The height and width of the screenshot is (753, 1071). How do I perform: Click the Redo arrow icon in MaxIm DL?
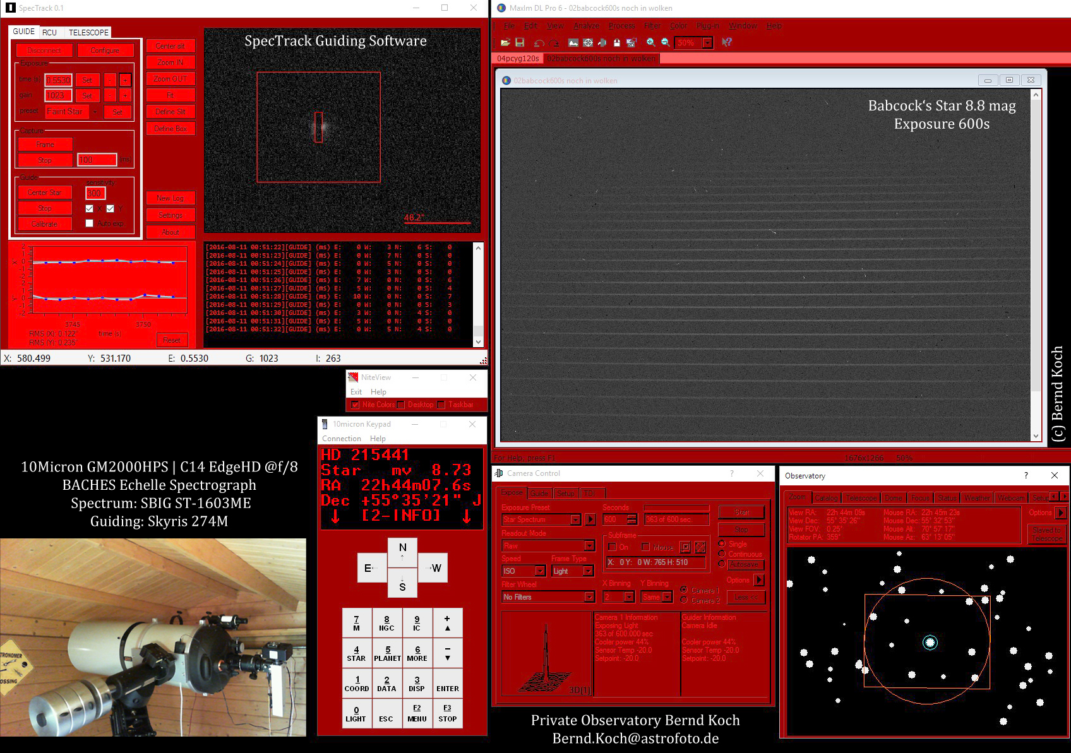[554, 42]
